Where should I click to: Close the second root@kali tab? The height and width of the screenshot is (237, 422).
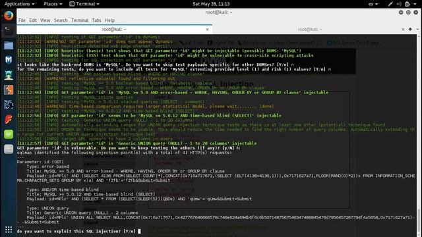403,29
